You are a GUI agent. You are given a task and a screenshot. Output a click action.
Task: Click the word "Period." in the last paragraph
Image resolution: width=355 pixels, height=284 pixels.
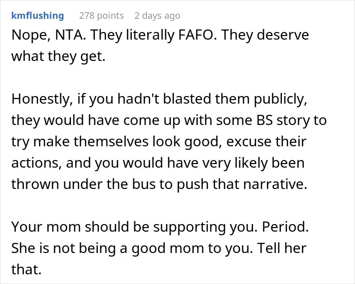[x=285, y=227]
